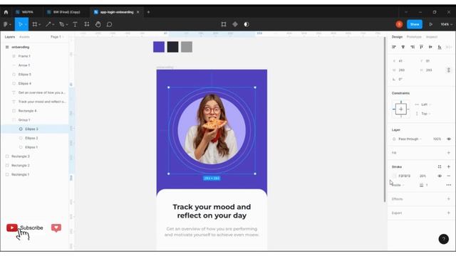Align right icon in Design panel
The image size is (456, 256).
coord(413,47)
